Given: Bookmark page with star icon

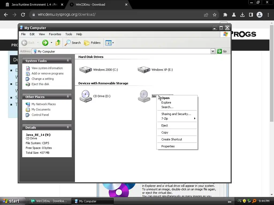Looking at the screenshot, I should (215, 15).
